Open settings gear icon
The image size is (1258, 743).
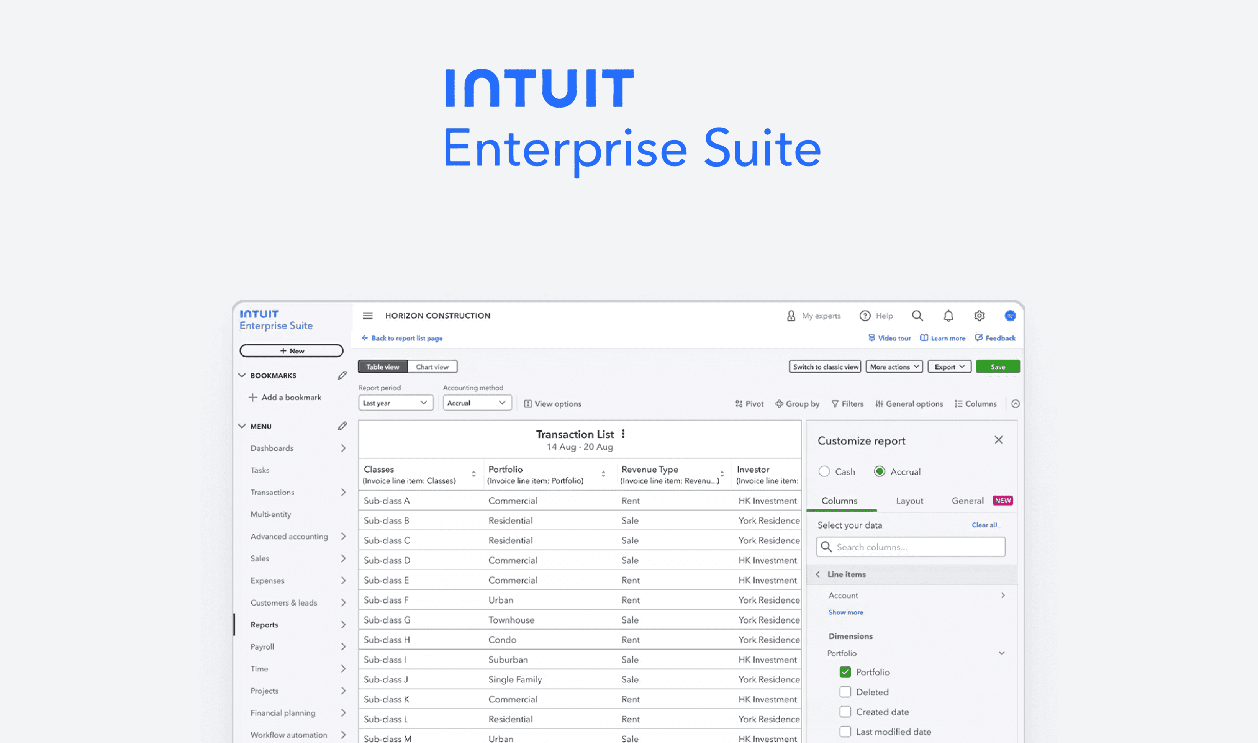click(x=979, y=316)
